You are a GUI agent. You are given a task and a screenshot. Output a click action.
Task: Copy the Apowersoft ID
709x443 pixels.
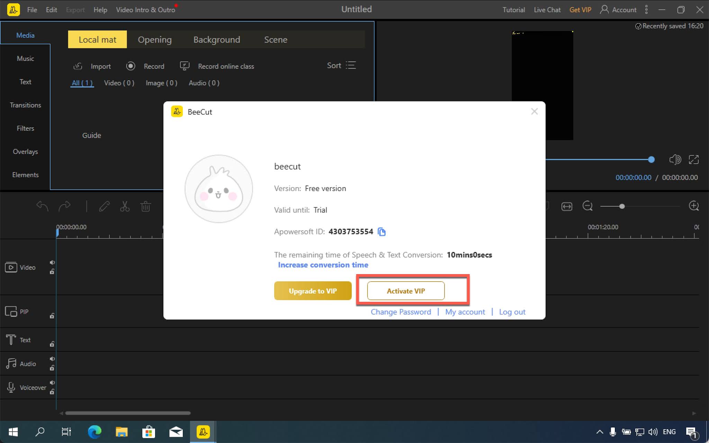(x=382, y=232)
